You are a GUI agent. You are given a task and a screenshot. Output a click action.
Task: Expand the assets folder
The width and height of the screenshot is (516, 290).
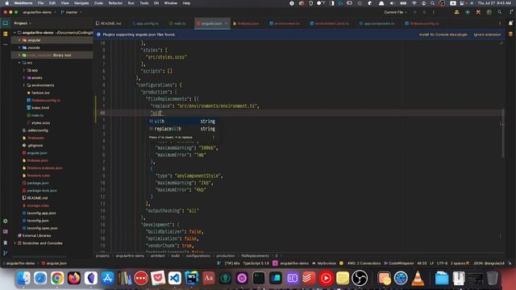24,78
